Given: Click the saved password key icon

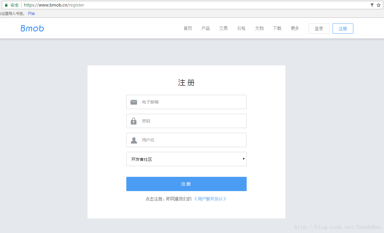Looking at the screenshot, I should click(x=372, y=5).
